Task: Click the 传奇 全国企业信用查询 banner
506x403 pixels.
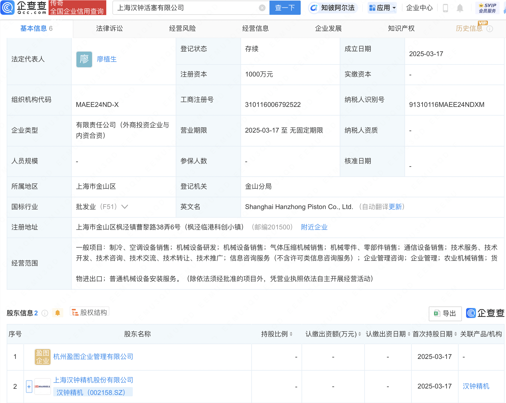Action: [77, 8]
